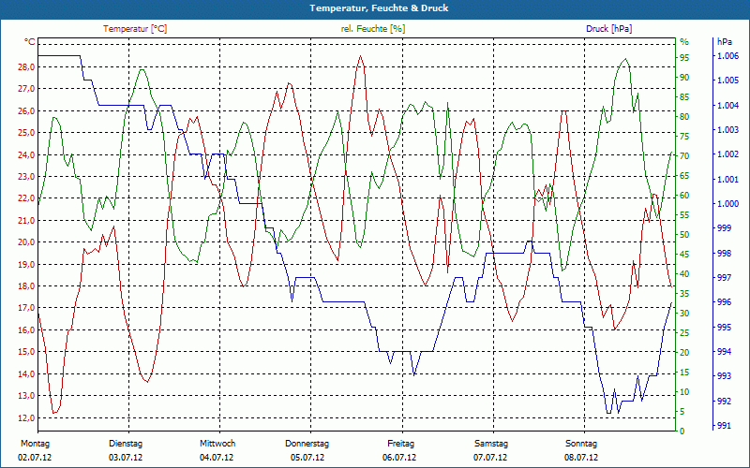This screenshot has height=468, width=750.
Task: Click the chart title 'Temperatur, Feuchte & Druck'
Action: (x=379, y=8)
